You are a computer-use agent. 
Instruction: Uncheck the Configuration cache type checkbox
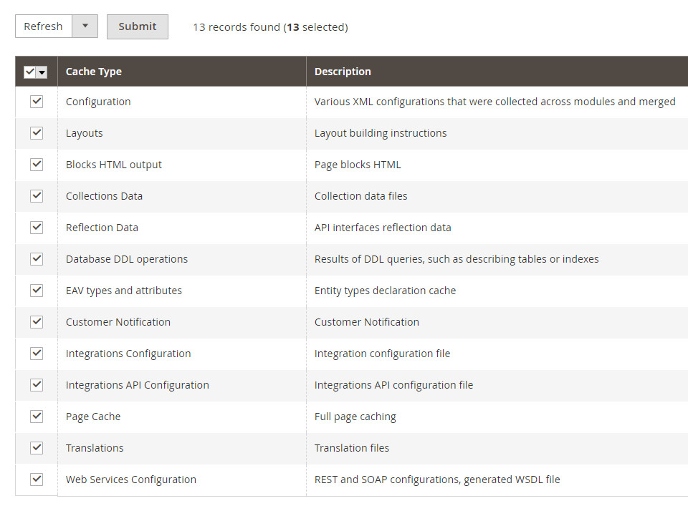click(37, 102)
